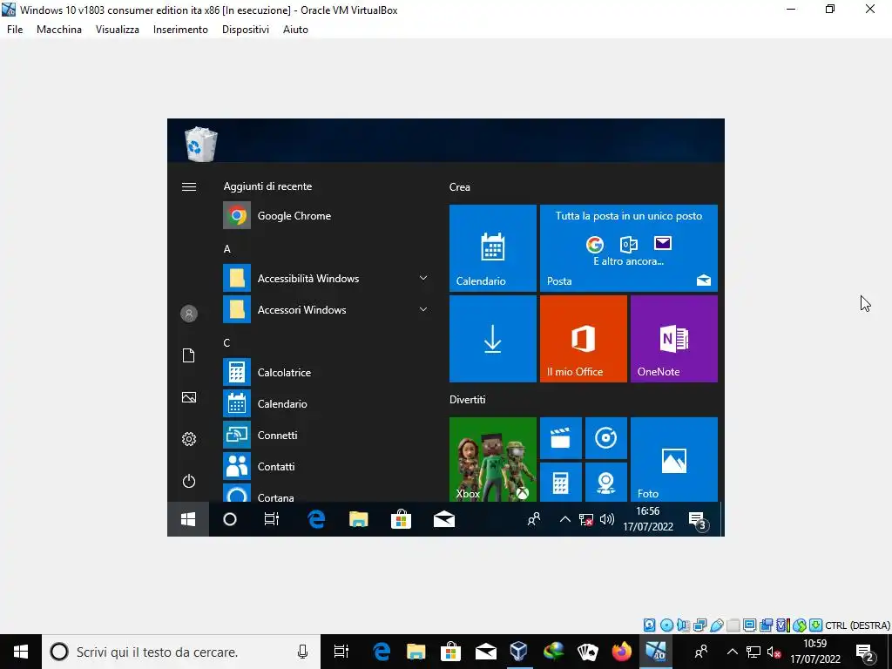This screenshot has height=669, width=892.
Task: Expand the Accessori Windows folder
Action: 327,309
